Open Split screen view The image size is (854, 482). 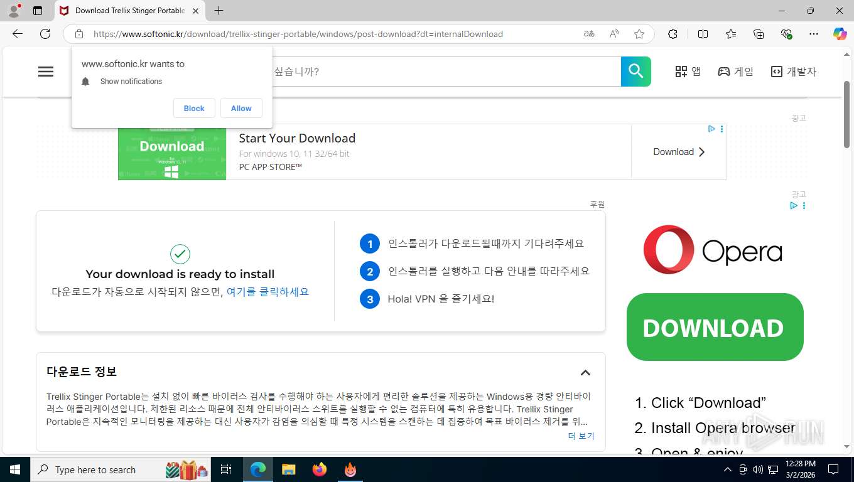(703, 34)
